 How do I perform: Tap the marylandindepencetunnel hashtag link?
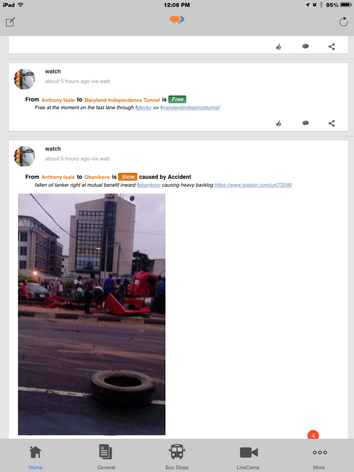point(190,108)
